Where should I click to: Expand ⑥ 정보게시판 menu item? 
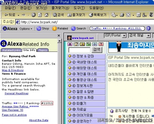coord(86,86)
